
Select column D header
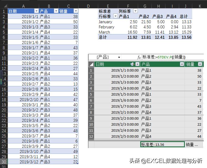coord(88,6)
